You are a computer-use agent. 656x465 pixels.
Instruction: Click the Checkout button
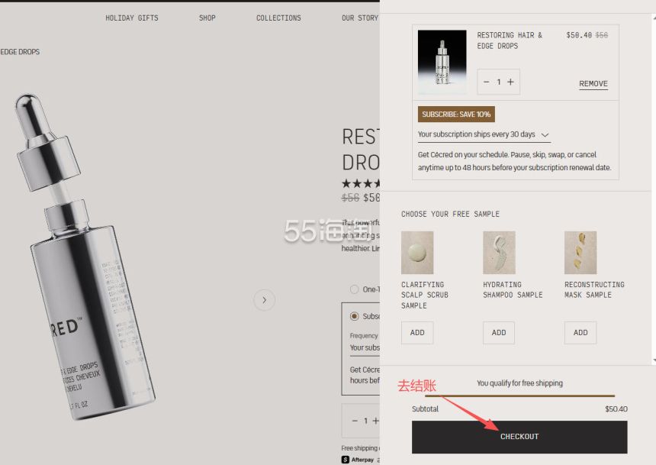coord(519,437)
